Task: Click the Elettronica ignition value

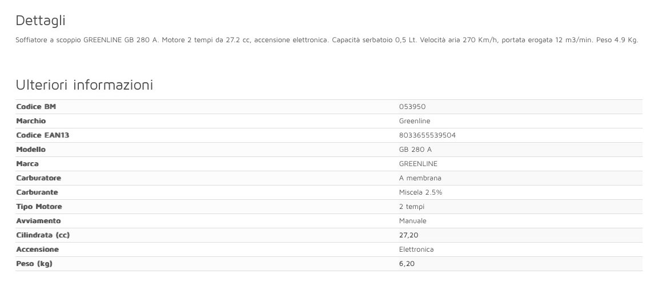Action: [x=416, y=249]
